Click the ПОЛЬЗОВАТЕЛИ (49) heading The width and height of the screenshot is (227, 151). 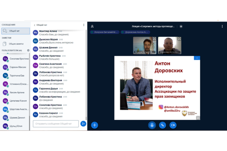(x=12, y=50)
